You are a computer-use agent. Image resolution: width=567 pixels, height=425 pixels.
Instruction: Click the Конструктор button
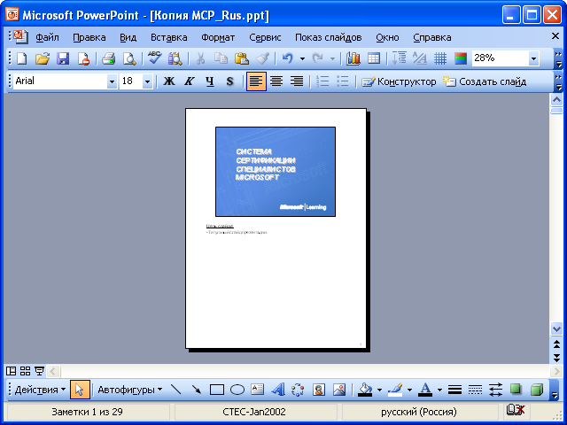coord(399,81)
